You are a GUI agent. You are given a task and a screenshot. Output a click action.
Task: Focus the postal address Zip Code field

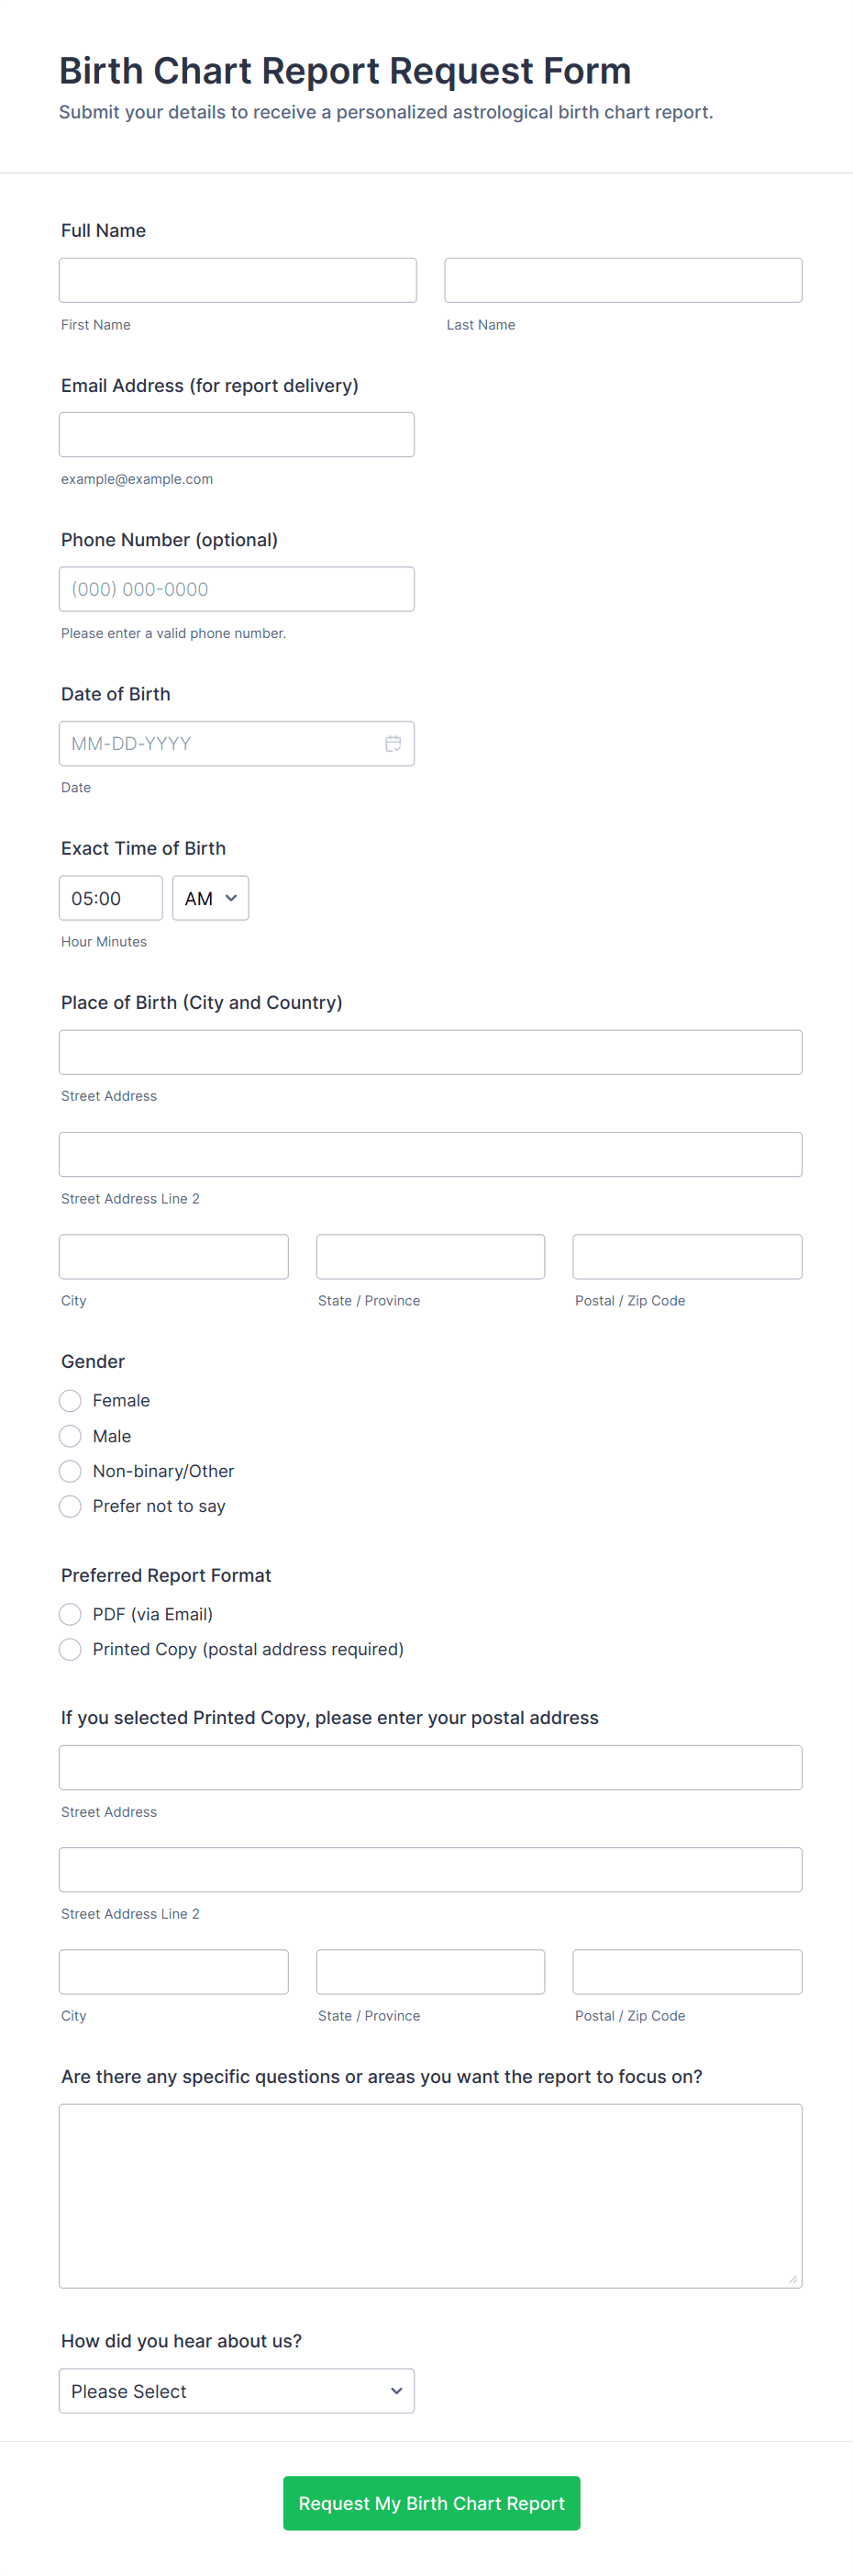point(686,1972)
